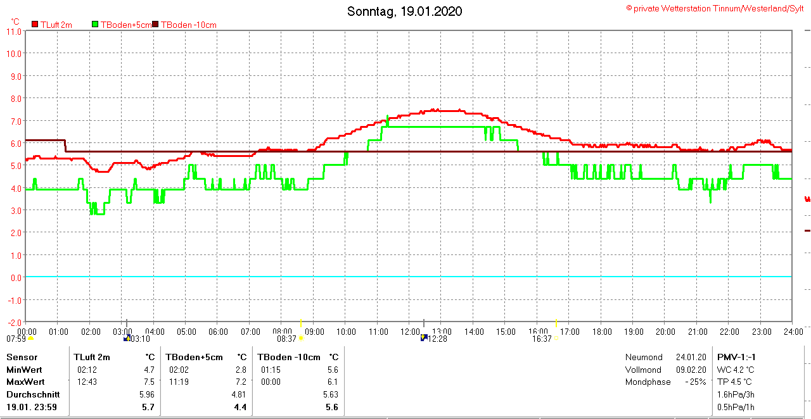Click the dark red TBoden -10cm legend square
This screenshot has height=419, width=811.
click(x=156, y=25)
